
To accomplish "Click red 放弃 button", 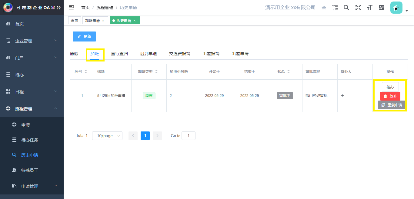I will coord(390,96).
